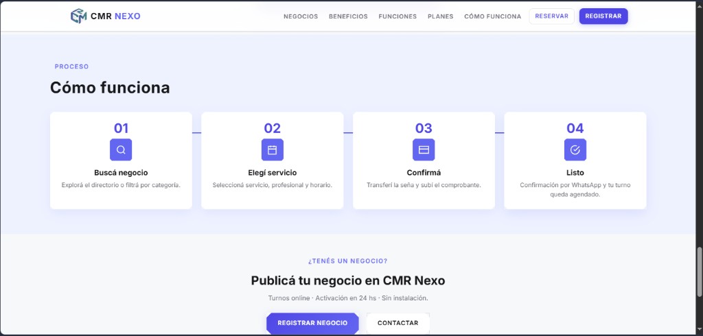Image resolution: width=703 pixels, height=336 pixels.
Task: Click the calendar icon in step 02
Action: click(272, 150)
